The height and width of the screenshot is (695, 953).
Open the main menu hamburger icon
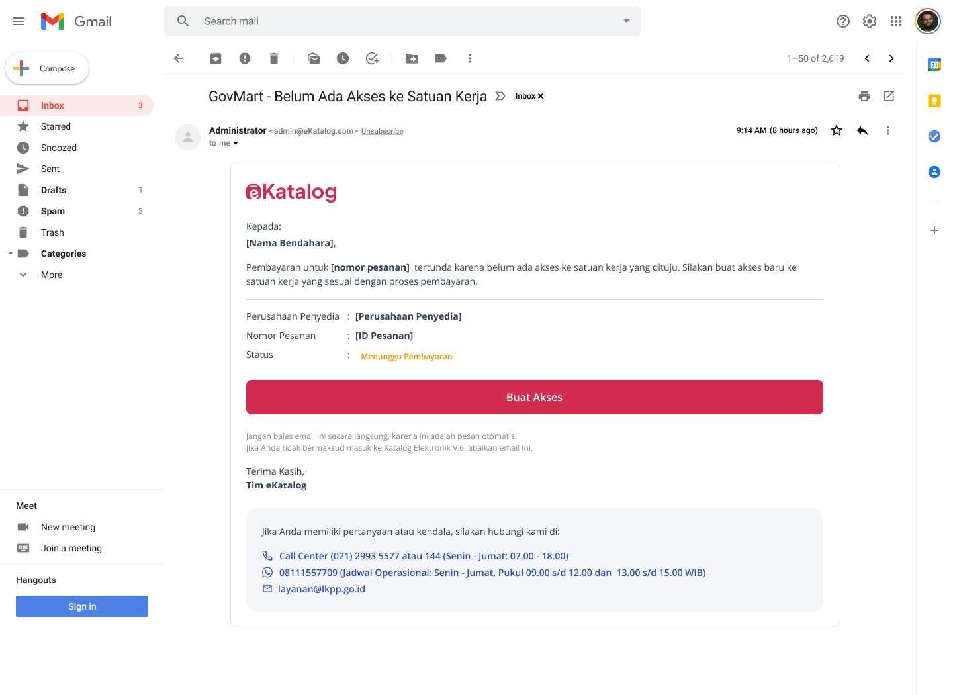pos(19,21)
